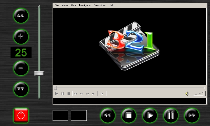Click the round minus button
The image size is (210, 126).
21,68
